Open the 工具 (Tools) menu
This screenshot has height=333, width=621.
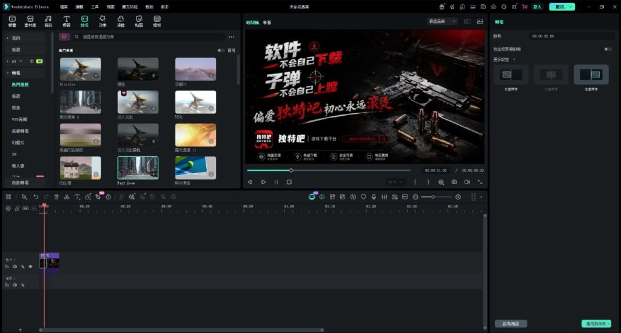pos(95,7)
